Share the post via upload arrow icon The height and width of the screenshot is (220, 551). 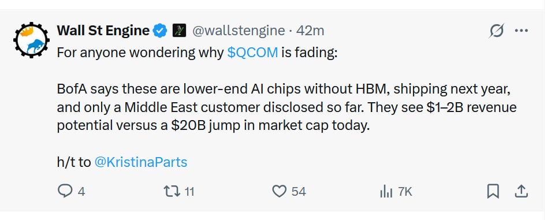point(522,192)
